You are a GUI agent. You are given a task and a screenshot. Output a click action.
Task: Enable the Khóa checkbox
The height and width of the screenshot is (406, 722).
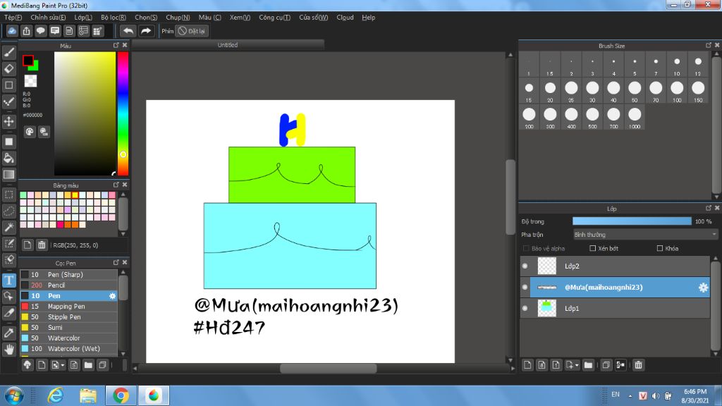coord(660,249)
